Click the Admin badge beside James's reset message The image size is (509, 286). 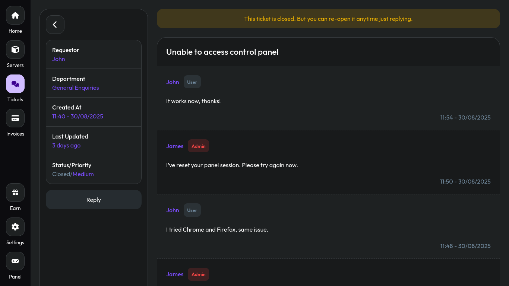click(198, 146)
